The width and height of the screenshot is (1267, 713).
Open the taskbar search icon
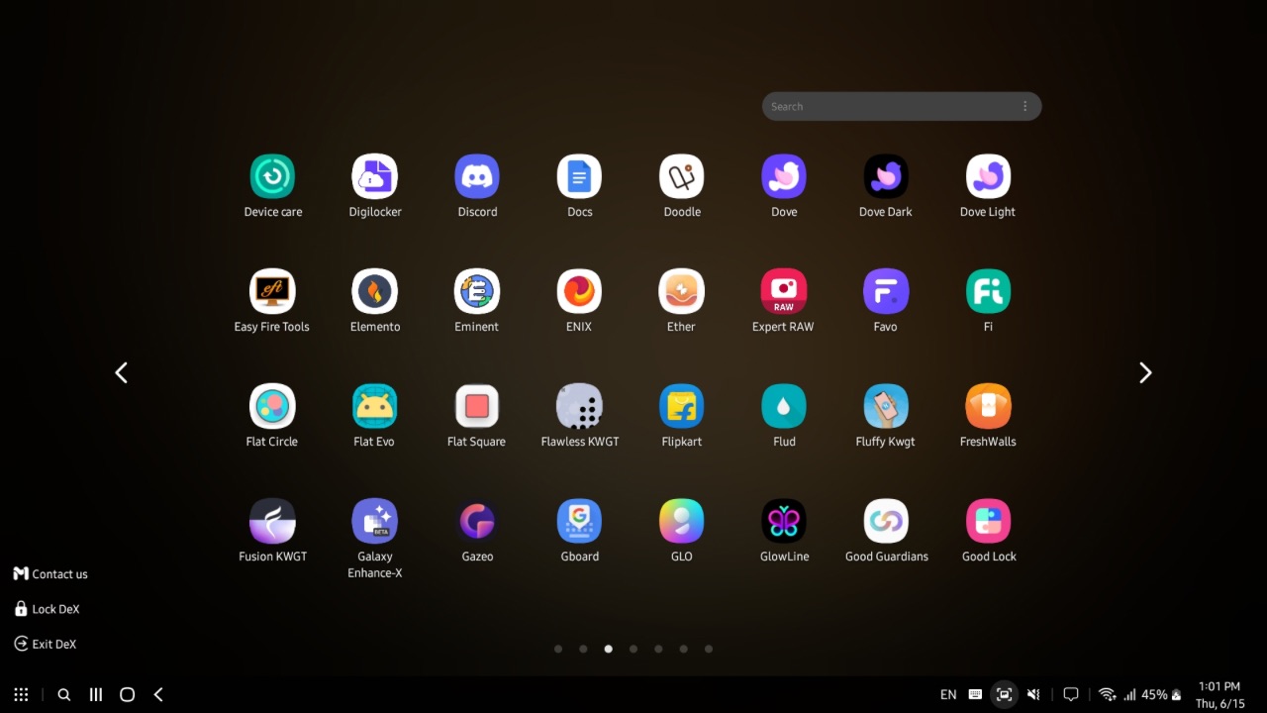64,695
